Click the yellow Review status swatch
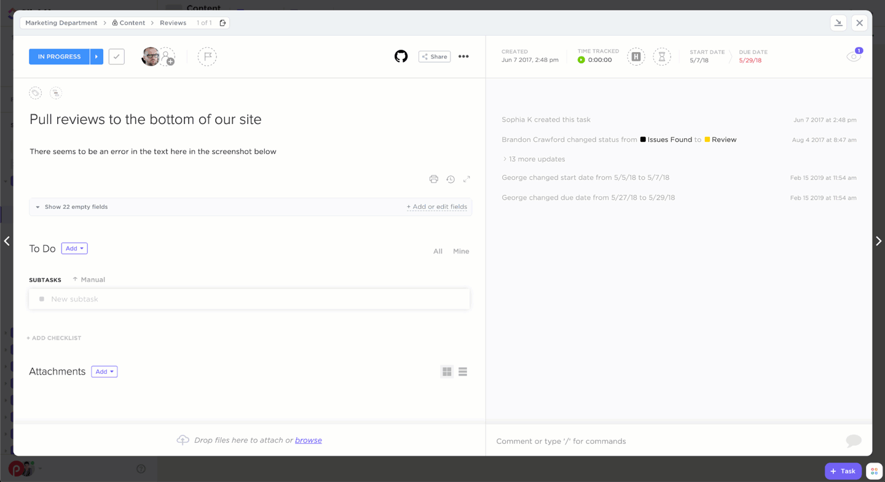 pos(707,140)
